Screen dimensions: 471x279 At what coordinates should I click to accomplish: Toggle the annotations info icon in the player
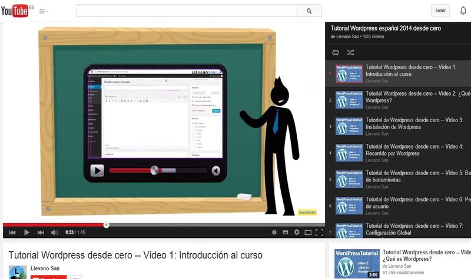pos(274,233)
